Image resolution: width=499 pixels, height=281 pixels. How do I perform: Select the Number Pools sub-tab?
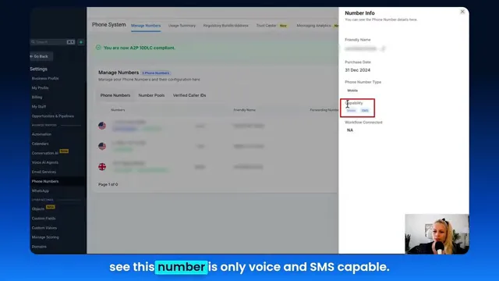coord(151,95)
